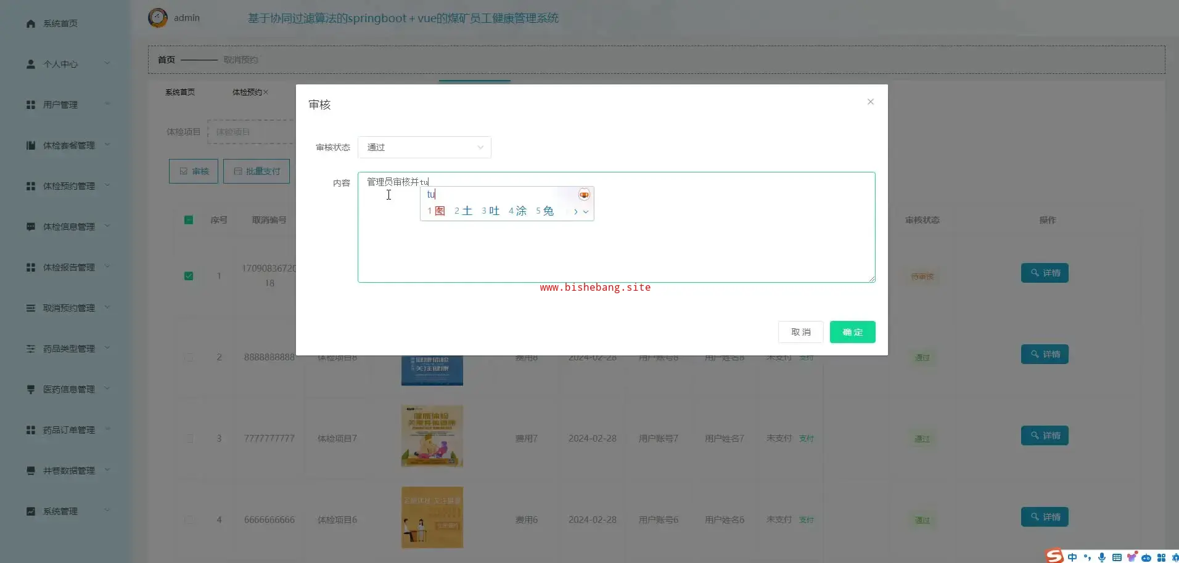1179x563 pixels.
Task: Switch to the 系统首页 tab
Action: pyautogui.click(x=180, y=92)
